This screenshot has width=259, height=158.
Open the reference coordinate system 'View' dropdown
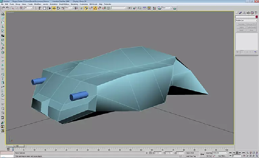point(69,8)
